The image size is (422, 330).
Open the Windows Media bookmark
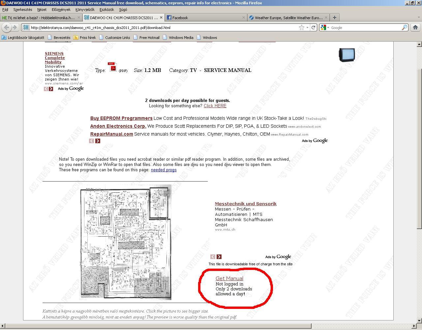point(178,38)
